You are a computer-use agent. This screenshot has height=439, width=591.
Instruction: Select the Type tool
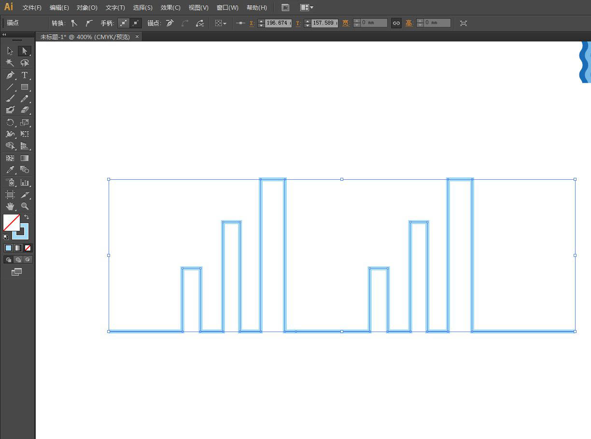point(24,75)
